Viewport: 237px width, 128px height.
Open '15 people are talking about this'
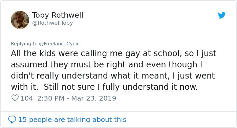(72, 120)
